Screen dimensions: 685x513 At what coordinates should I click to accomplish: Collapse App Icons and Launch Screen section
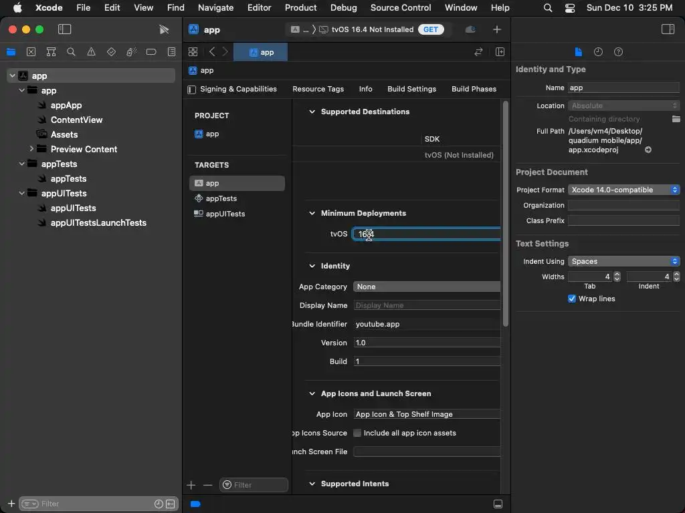tap(312, 393)
